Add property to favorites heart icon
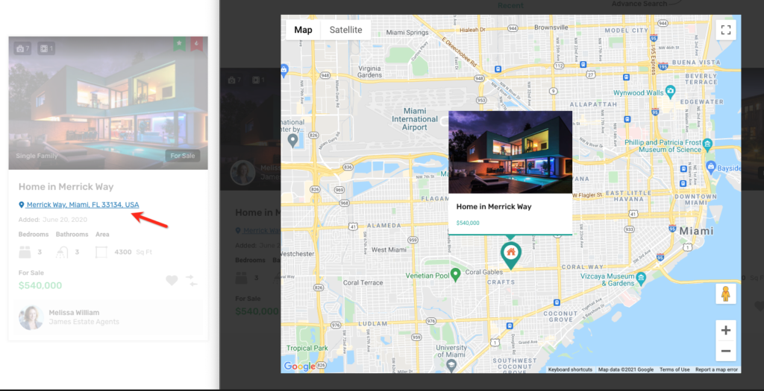 pos(172,280)
